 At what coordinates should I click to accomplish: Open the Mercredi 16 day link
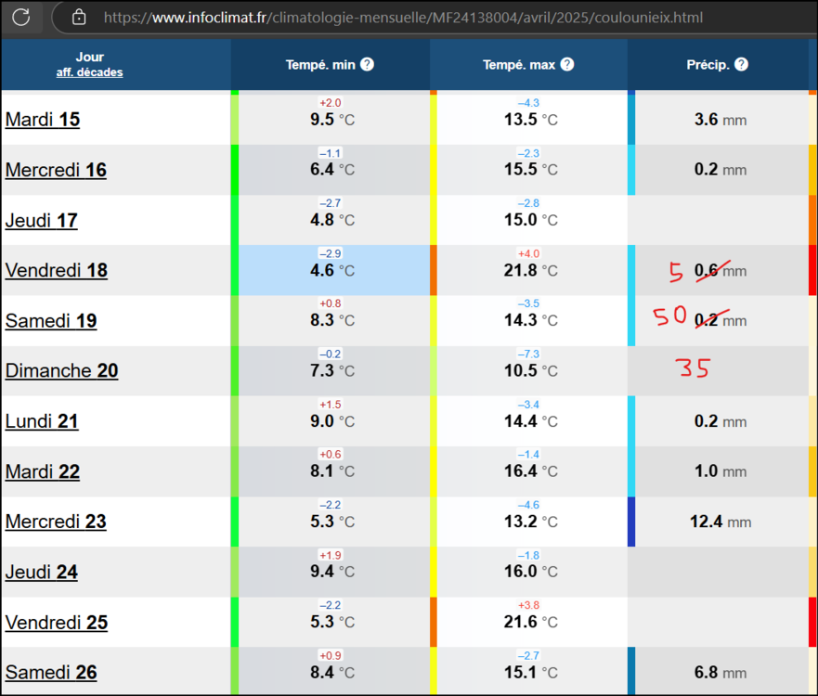click(x=56, y=170)
